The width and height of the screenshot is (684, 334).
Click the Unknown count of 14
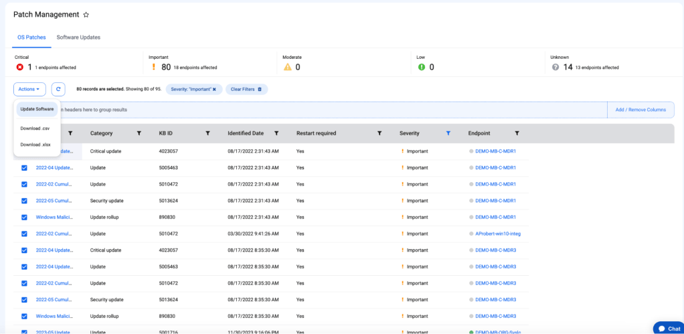coord(568,67)
